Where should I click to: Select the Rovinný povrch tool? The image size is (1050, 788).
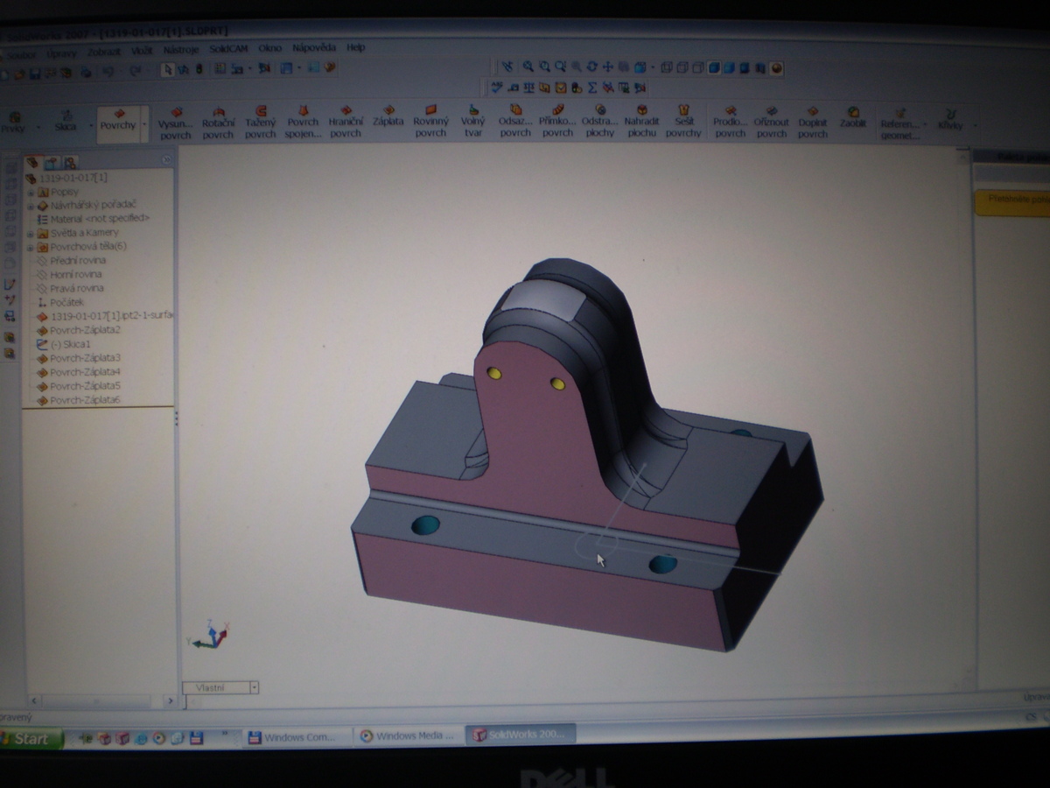[430, 123]
